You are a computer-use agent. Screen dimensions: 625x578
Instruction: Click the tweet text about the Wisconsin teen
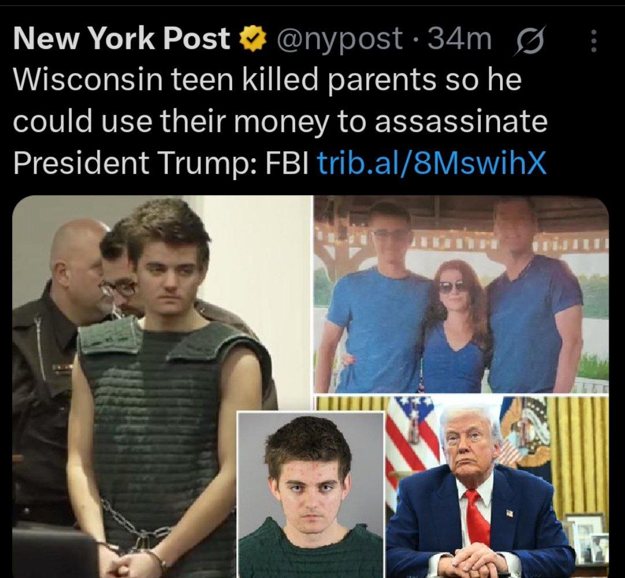(280, 121)
